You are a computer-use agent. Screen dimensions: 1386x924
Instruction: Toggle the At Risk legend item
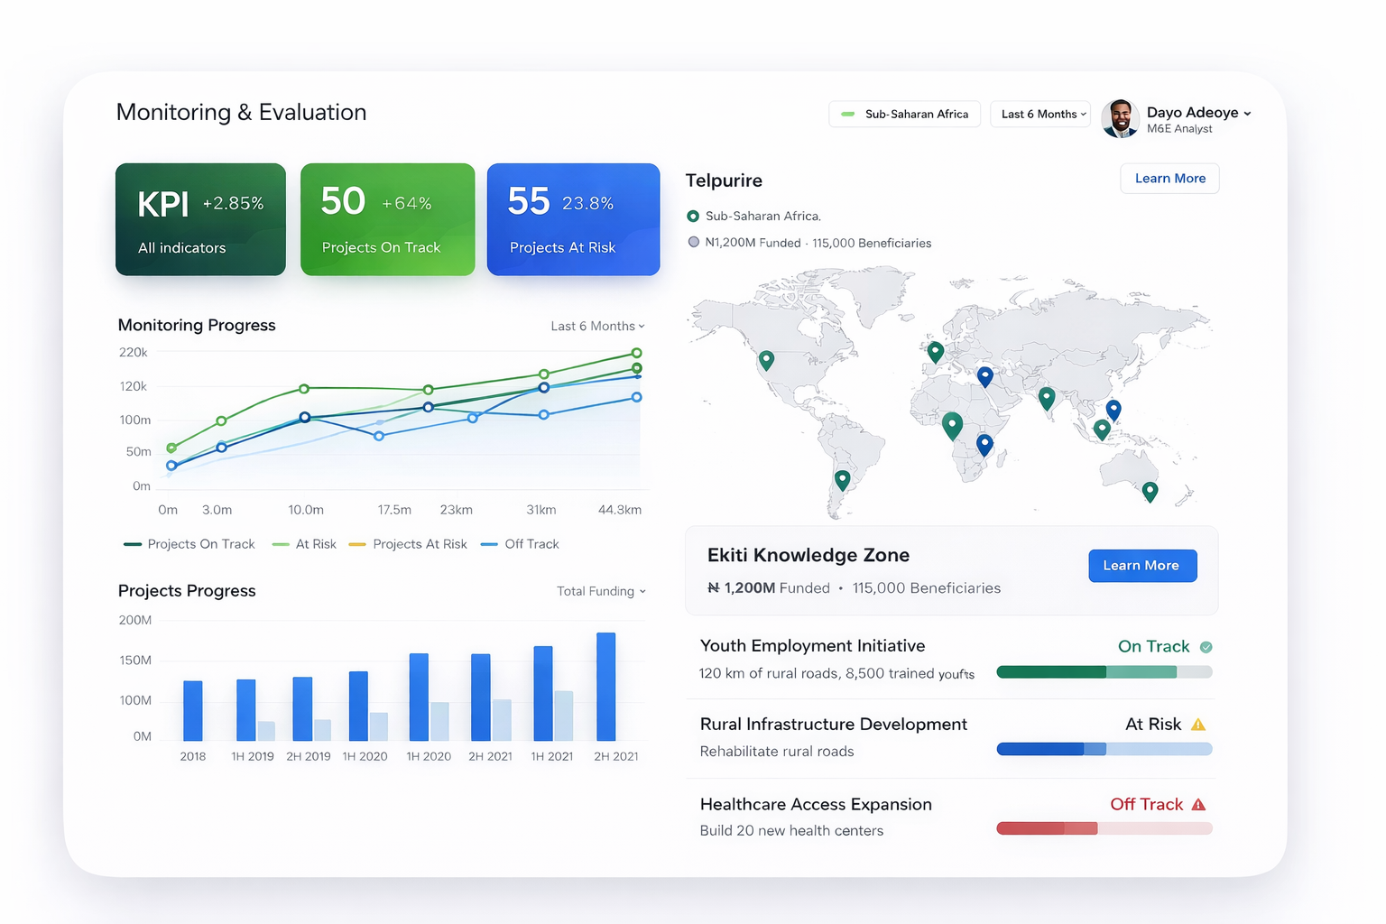[x=304, y=544]
